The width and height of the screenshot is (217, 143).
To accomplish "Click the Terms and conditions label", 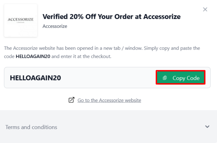I will click(31, 127).
